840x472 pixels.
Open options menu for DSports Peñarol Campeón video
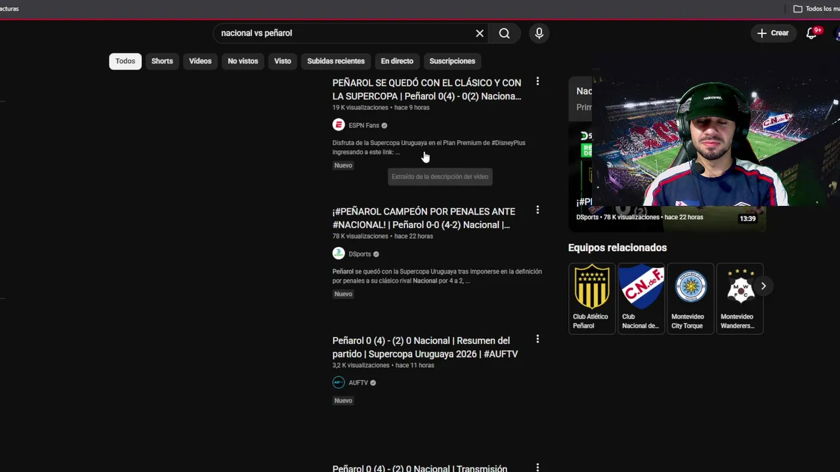537,210
